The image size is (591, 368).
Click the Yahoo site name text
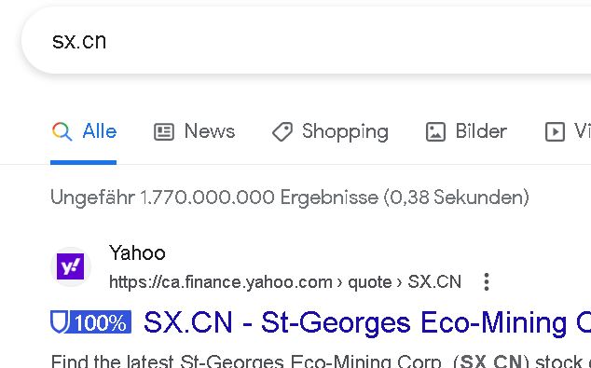coord(137,252)
